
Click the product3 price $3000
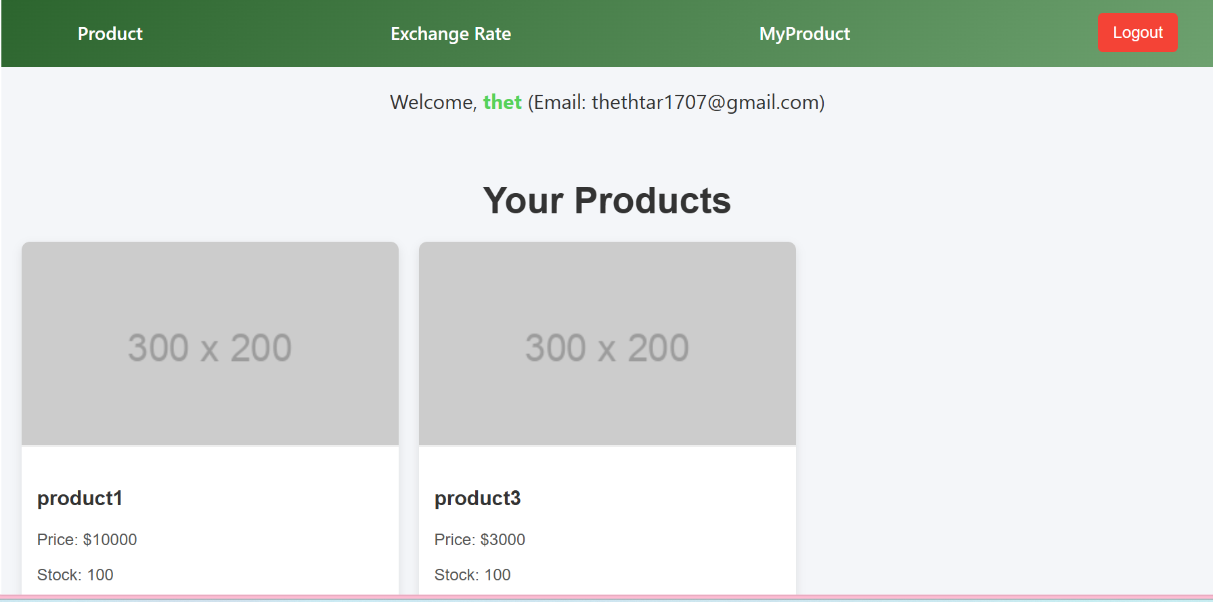502,540
